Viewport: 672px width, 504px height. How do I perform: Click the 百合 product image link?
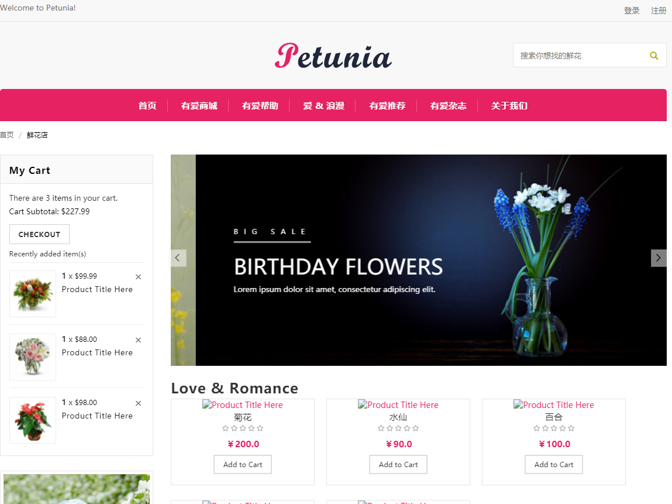(x=554, y=405)
